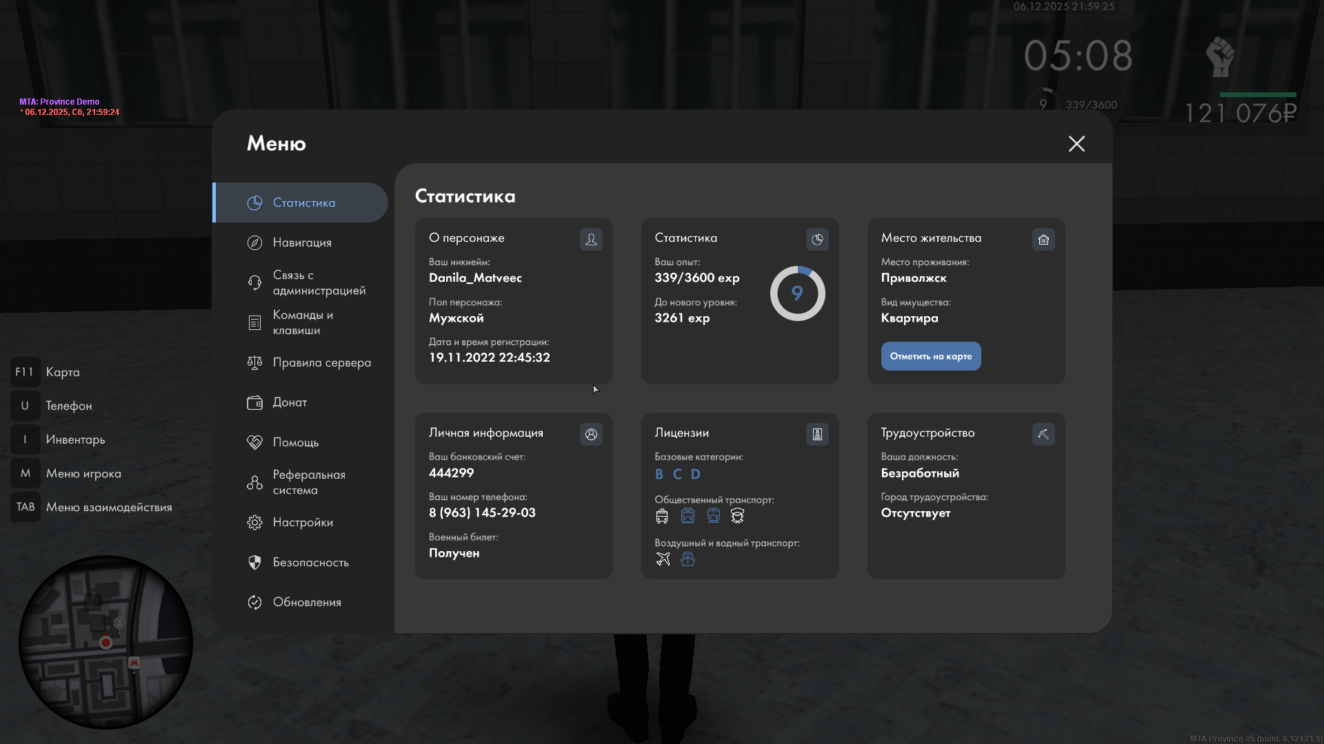Click the pie chart icon in Статистика card
Image resolution: width=1324 pixels, height=744 pixels.
click(817, 239)
